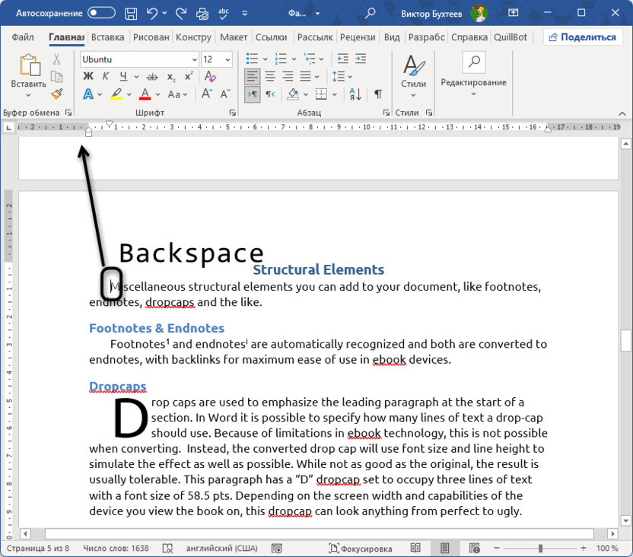Switch to Read Mode view in status bar
Screen dimensions: 633x557
[415, 548]
